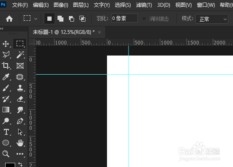Select the Ellipse shape tool

tap(5, 143)
